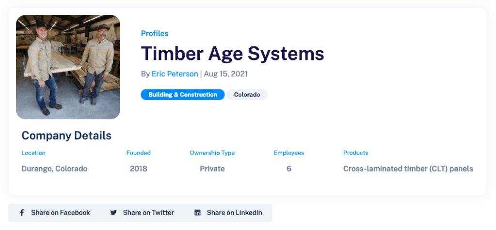The height and width of the screenshot is (230, 496).
Task: Open author Eric Peterson's page
Action: (175, 74)
